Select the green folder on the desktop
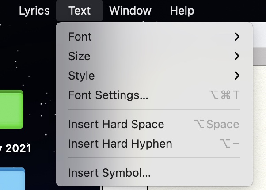The width and height of the screenshot is (266, 190). click(x=11, y=110)
